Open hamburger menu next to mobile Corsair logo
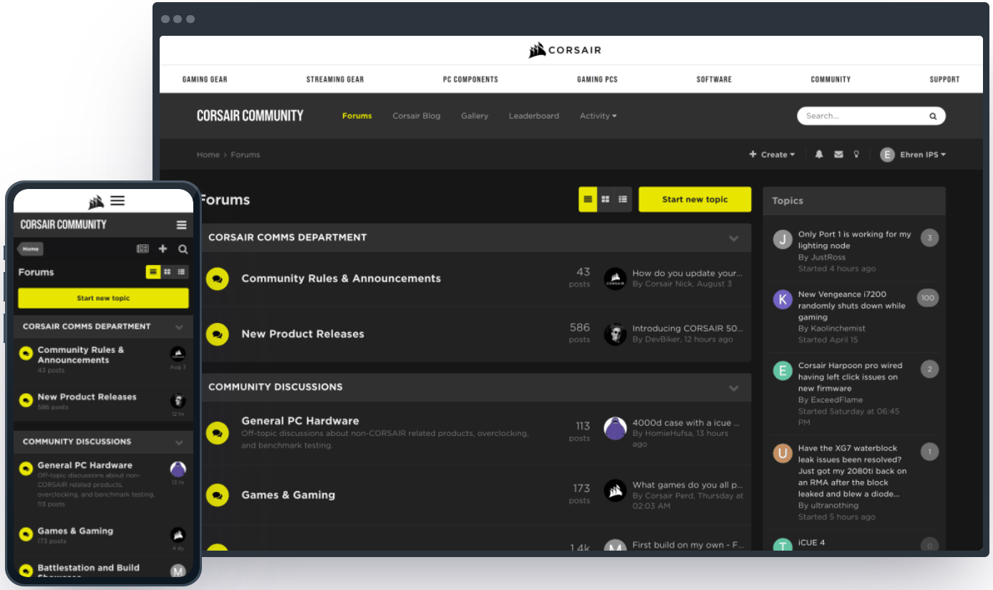This screenshot has height=590, width=993. (x=117, y=201)
